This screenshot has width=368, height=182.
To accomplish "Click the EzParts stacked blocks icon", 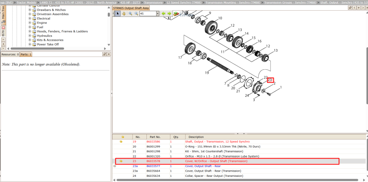I will pos(176,14).
